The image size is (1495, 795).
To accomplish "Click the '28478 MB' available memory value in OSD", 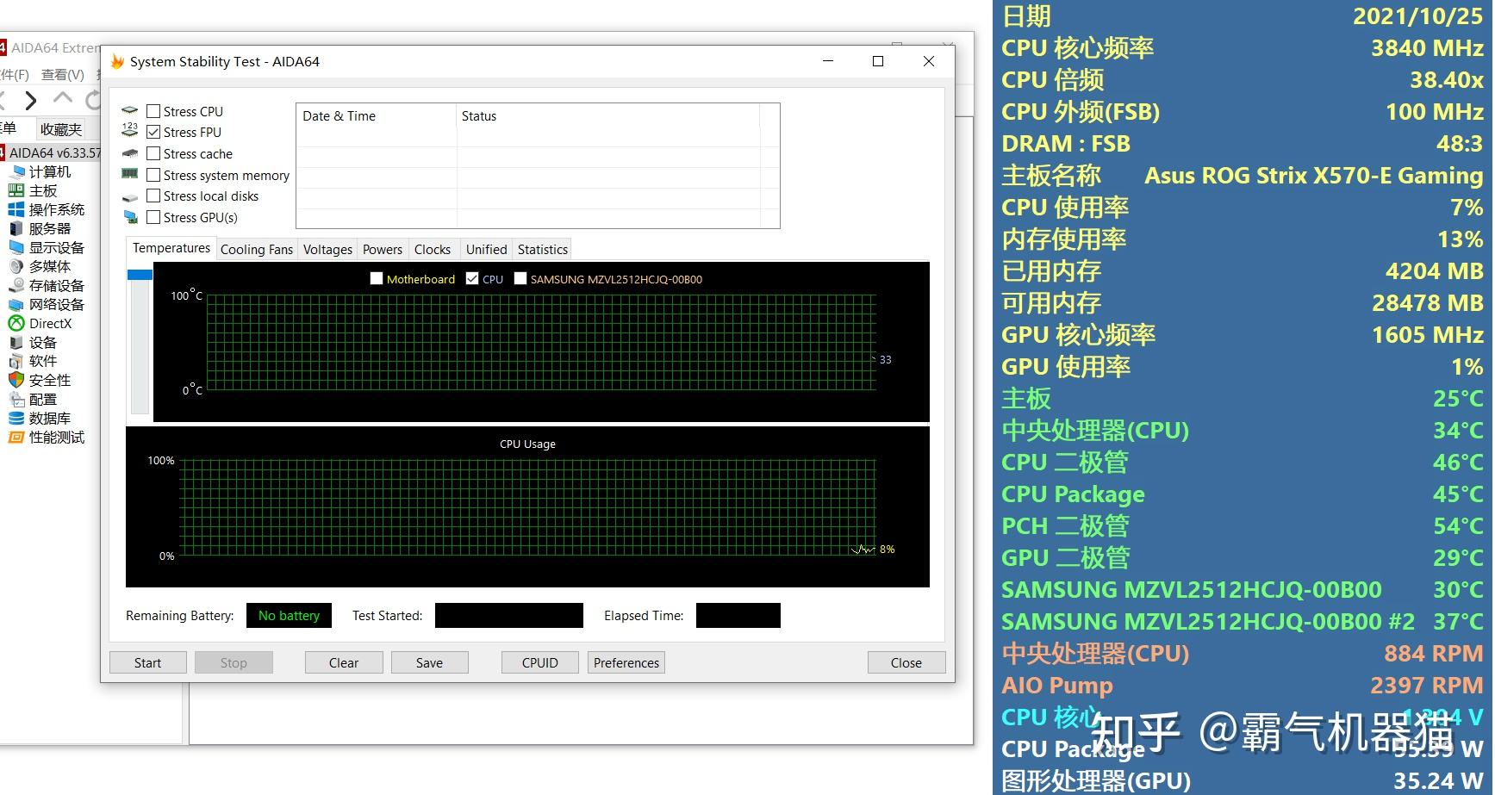I will tap(1428, 303).
